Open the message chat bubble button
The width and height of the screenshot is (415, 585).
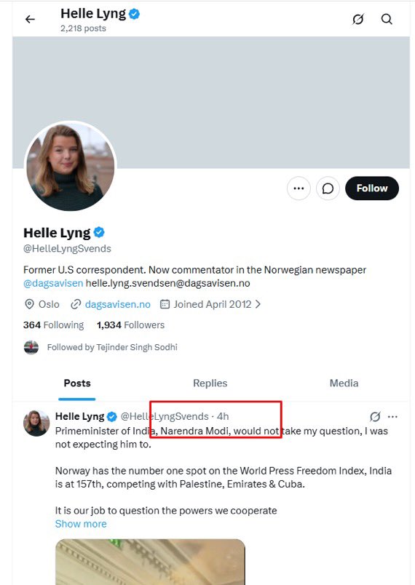coord(328,188)
